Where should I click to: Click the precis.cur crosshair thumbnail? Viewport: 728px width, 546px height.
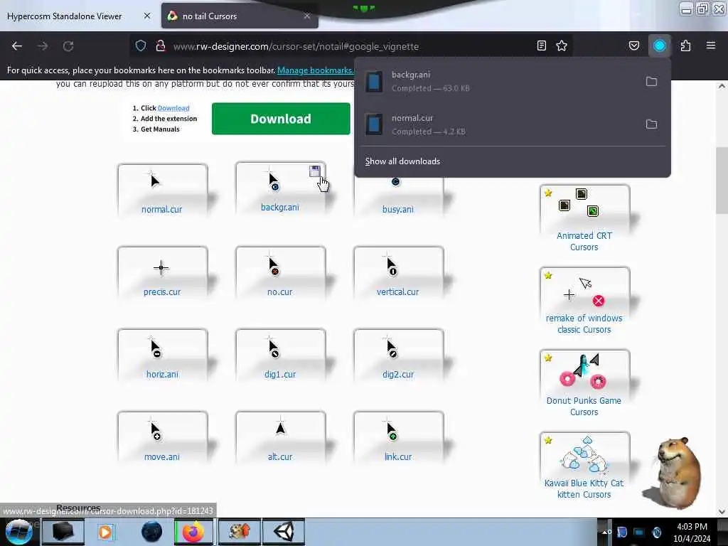161,268
